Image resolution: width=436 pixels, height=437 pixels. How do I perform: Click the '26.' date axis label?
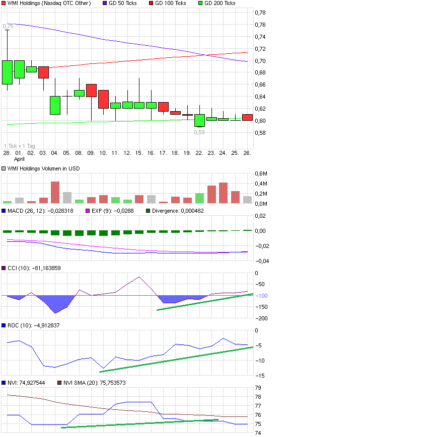[247, 153]
